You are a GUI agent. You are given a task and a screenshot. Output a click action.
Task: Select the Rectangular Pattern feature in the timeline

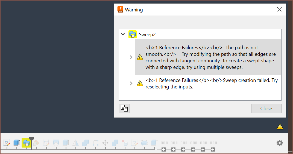[95, 143]
